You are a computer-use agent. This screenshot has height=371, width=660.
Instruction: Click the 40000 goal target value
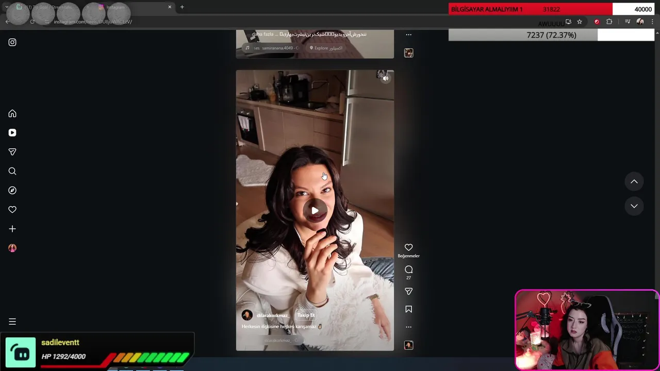[x=643, y=9]
